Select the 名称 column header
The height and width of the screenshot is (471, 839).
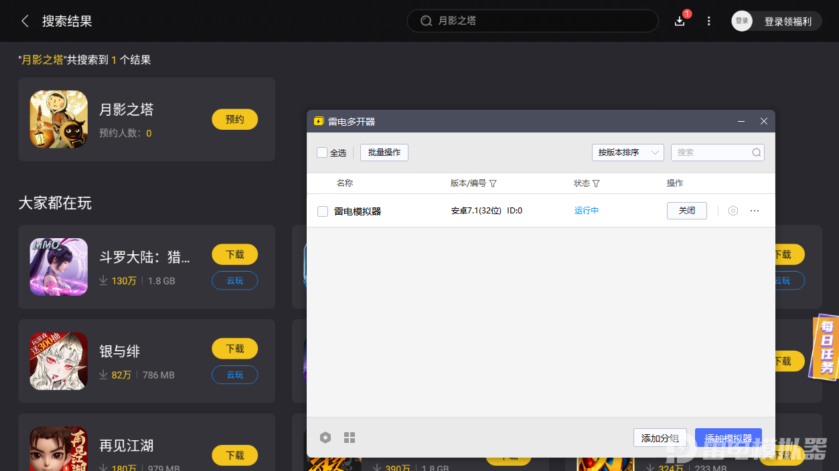click(344, 183)
